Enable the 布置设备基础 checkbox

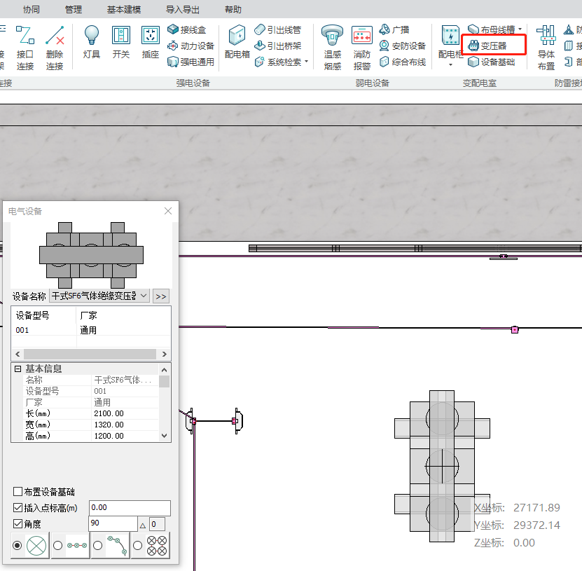[x=18, y=492]
